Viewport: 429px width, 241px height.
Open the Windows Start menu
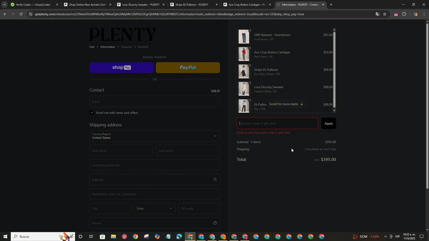click(5, 236)
